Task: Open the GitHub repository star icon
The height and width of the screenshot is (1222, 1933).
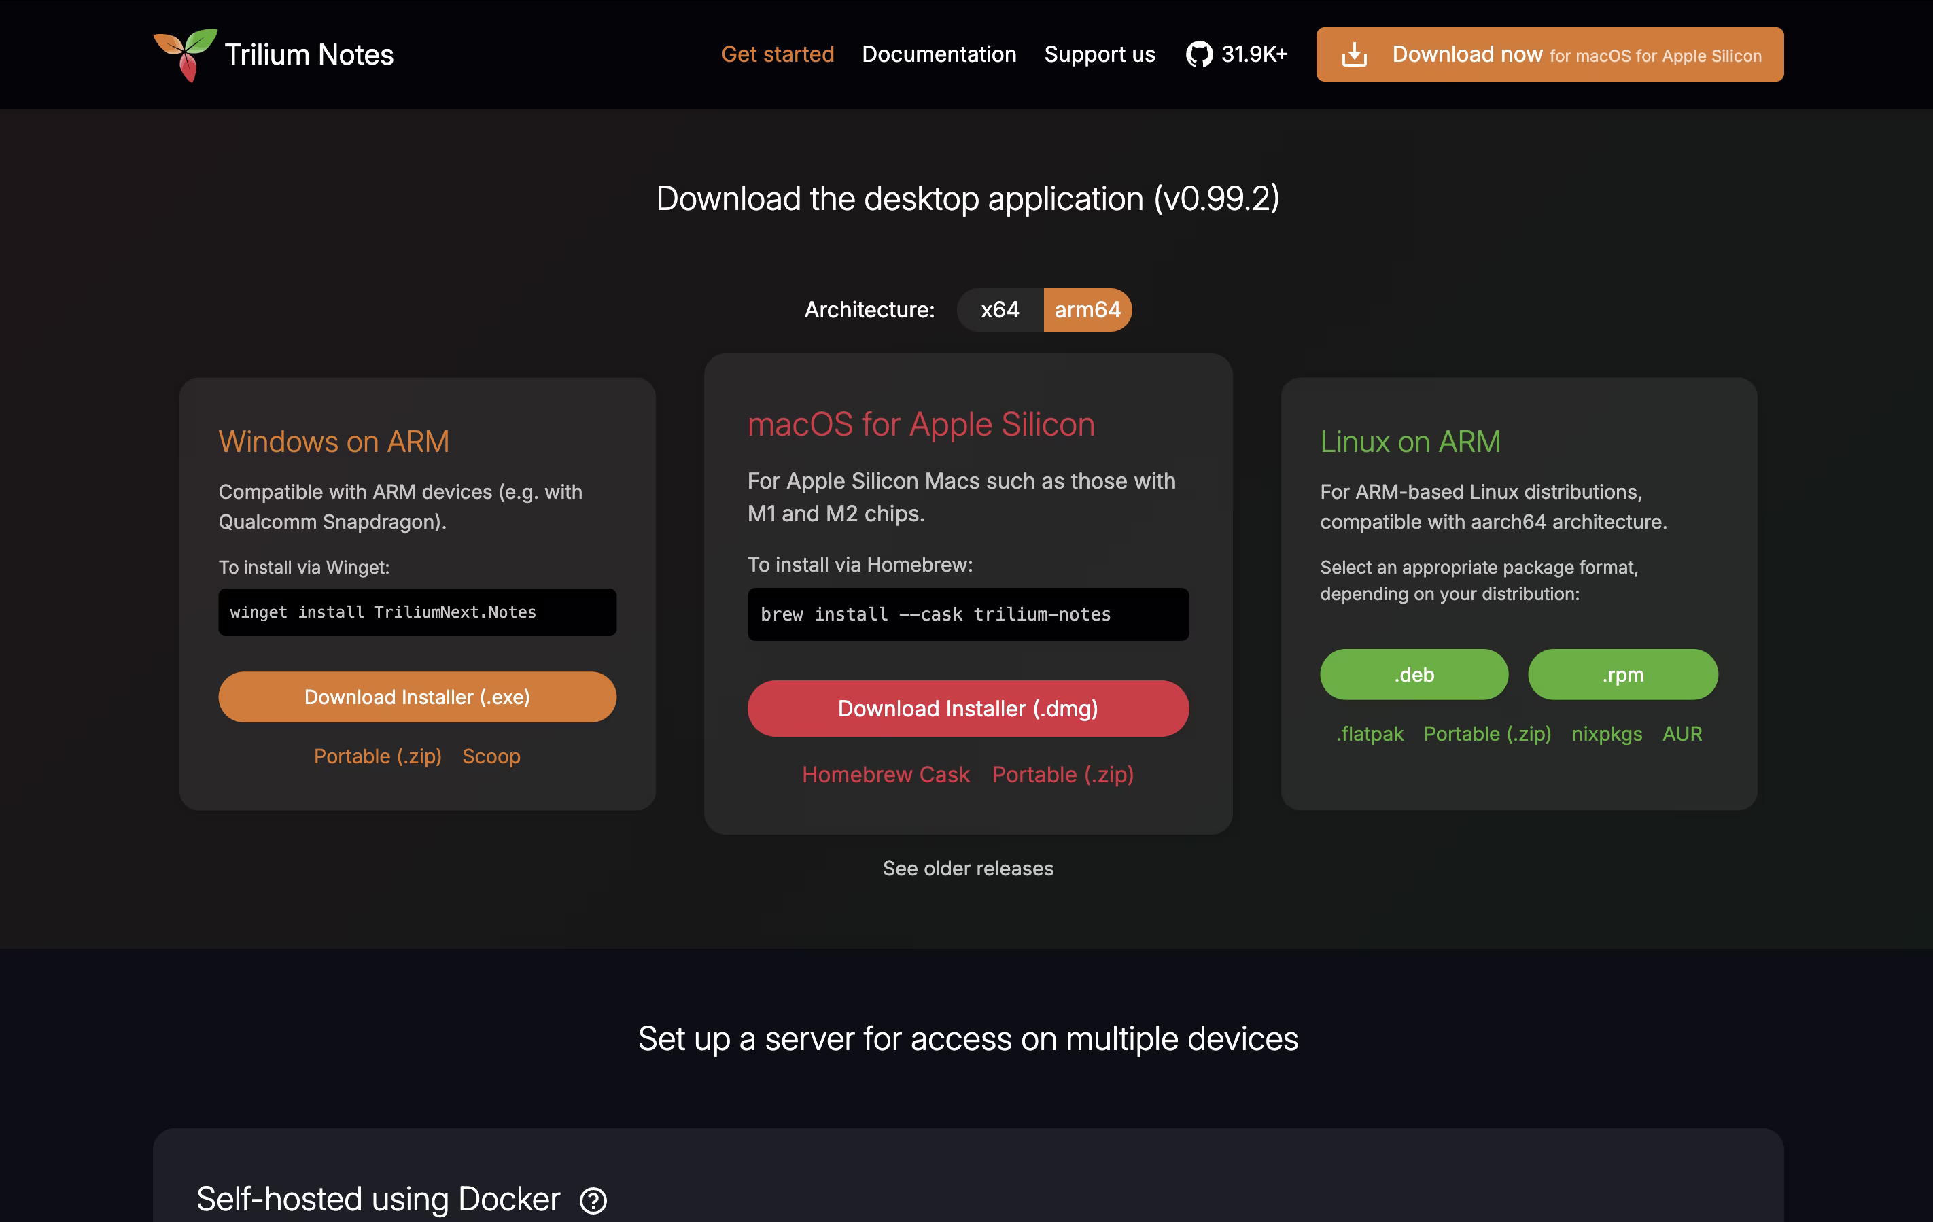Action: [x=1198, y=54]
